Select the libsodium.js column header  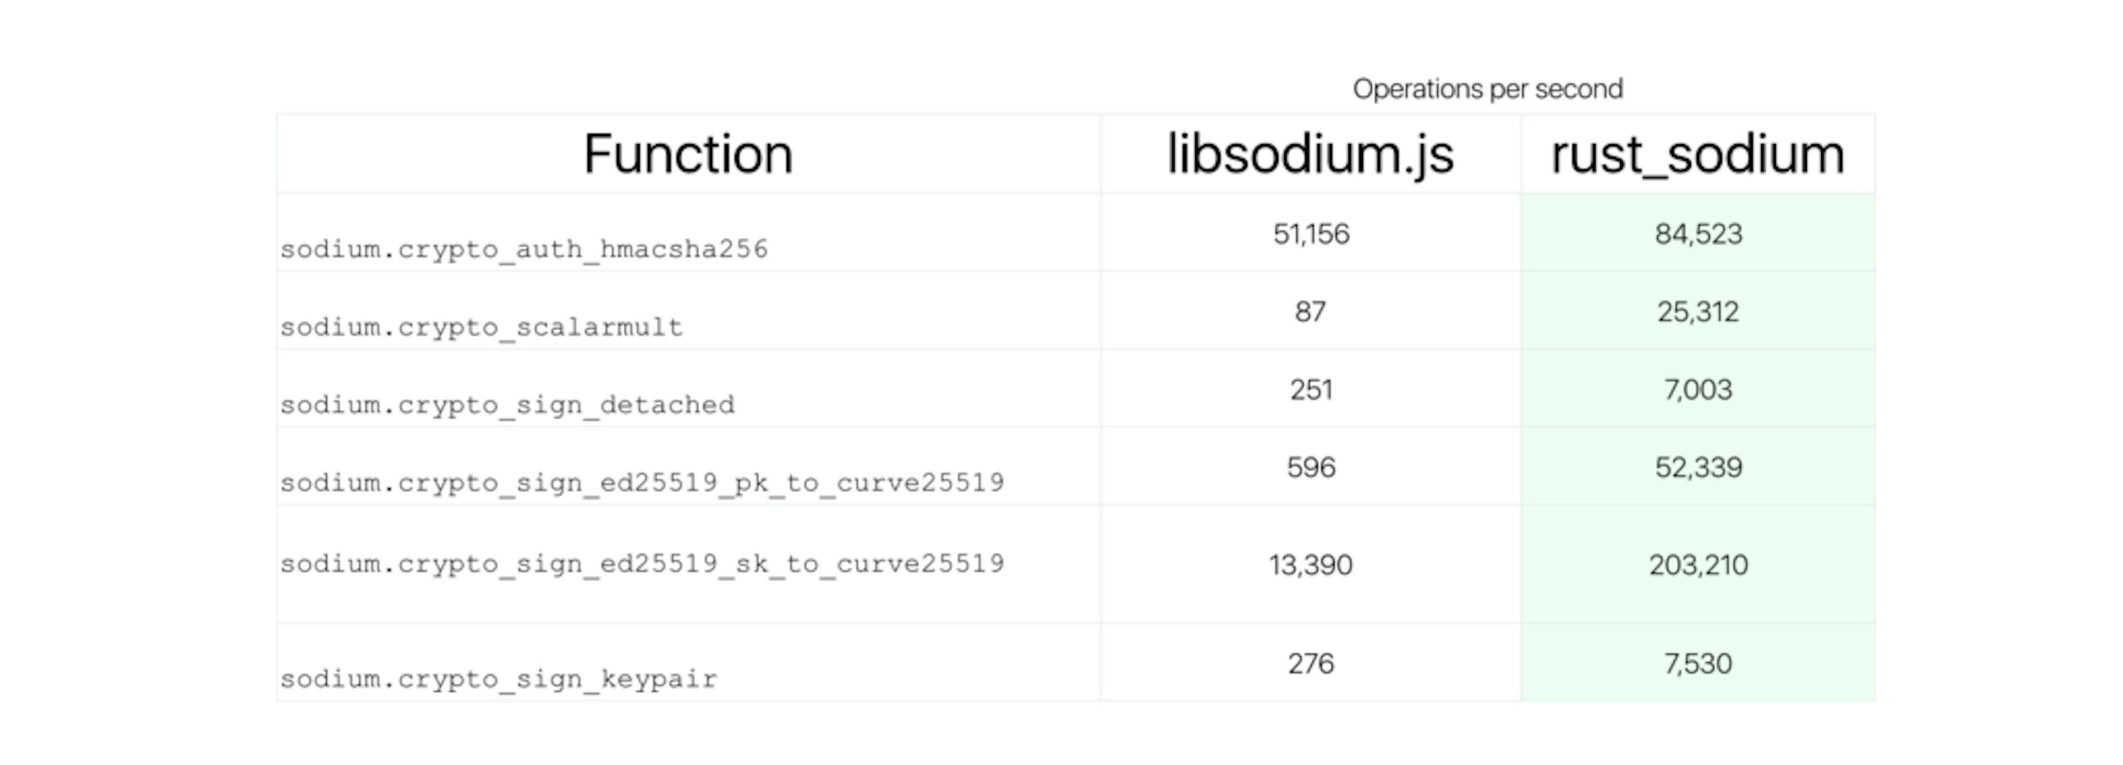click(x=1310, y=154)
